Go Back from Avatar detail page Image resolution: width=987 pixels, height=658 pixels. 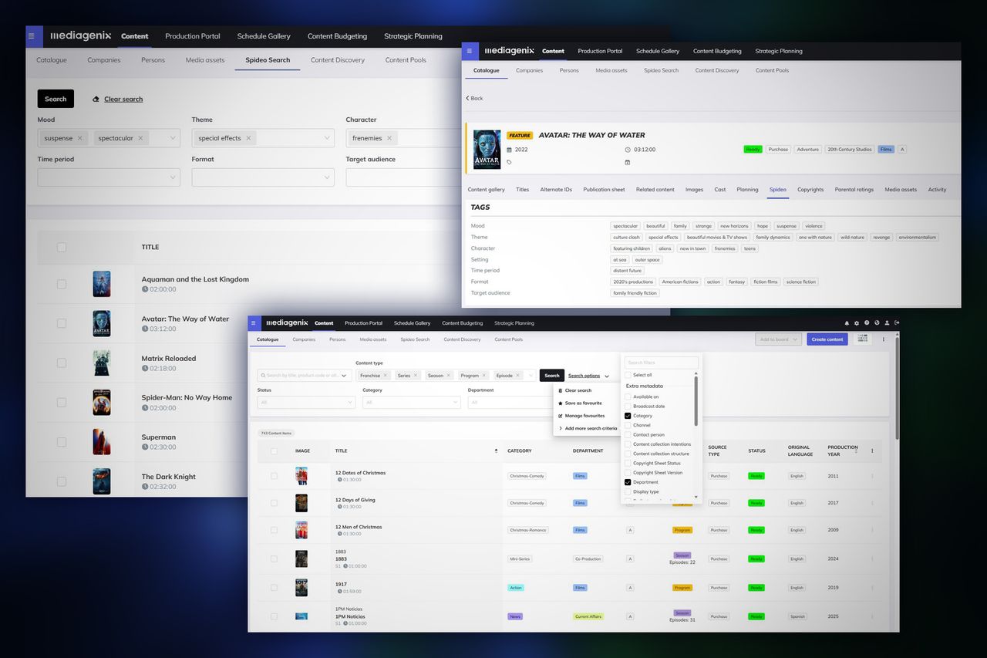pyautogui.click(x=474, y=98)
